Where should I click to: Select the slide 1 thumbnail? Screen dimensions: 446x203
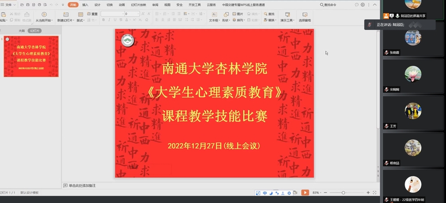(x=31, y=56)
